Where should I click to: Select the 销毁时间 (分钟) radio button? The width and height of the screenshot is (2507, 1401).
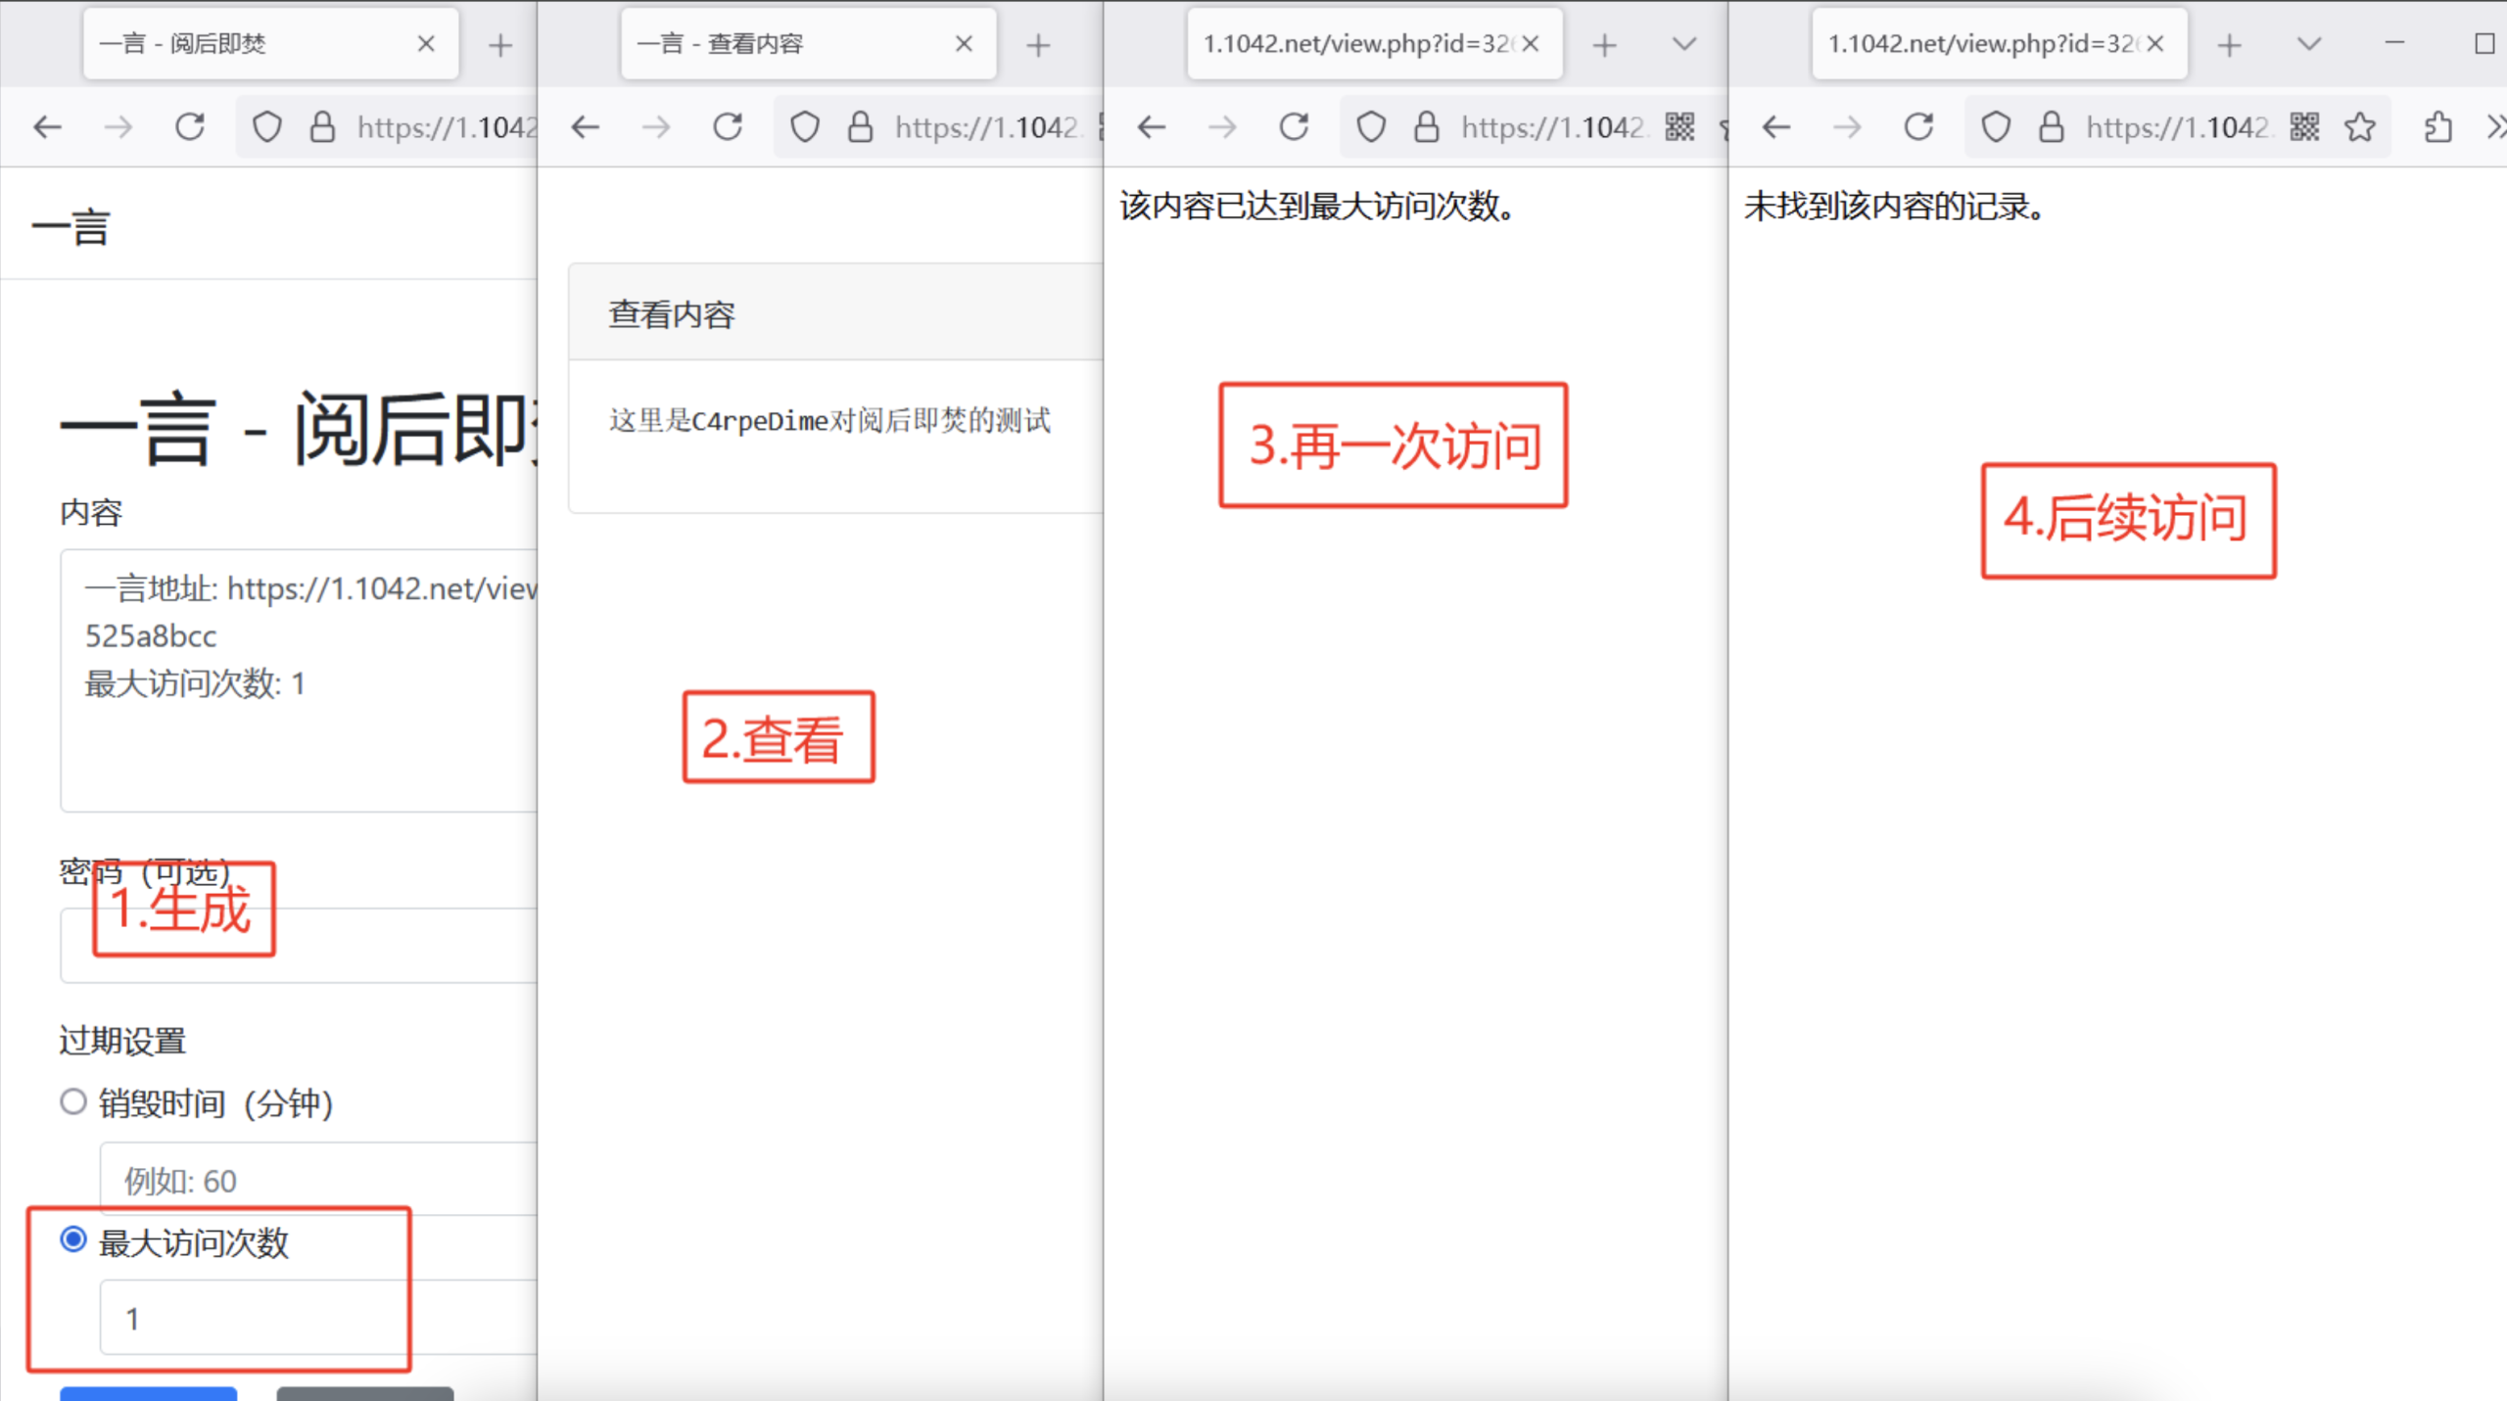click(x=72, y=1100)
